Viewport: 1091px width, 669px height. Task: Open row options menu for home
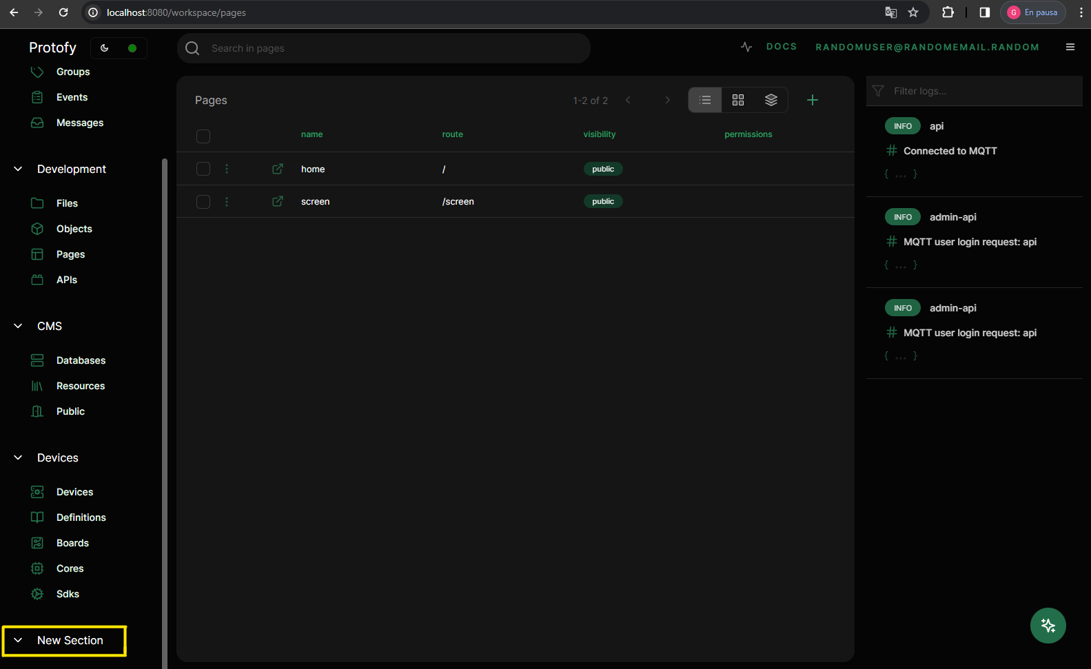(227, 169)
